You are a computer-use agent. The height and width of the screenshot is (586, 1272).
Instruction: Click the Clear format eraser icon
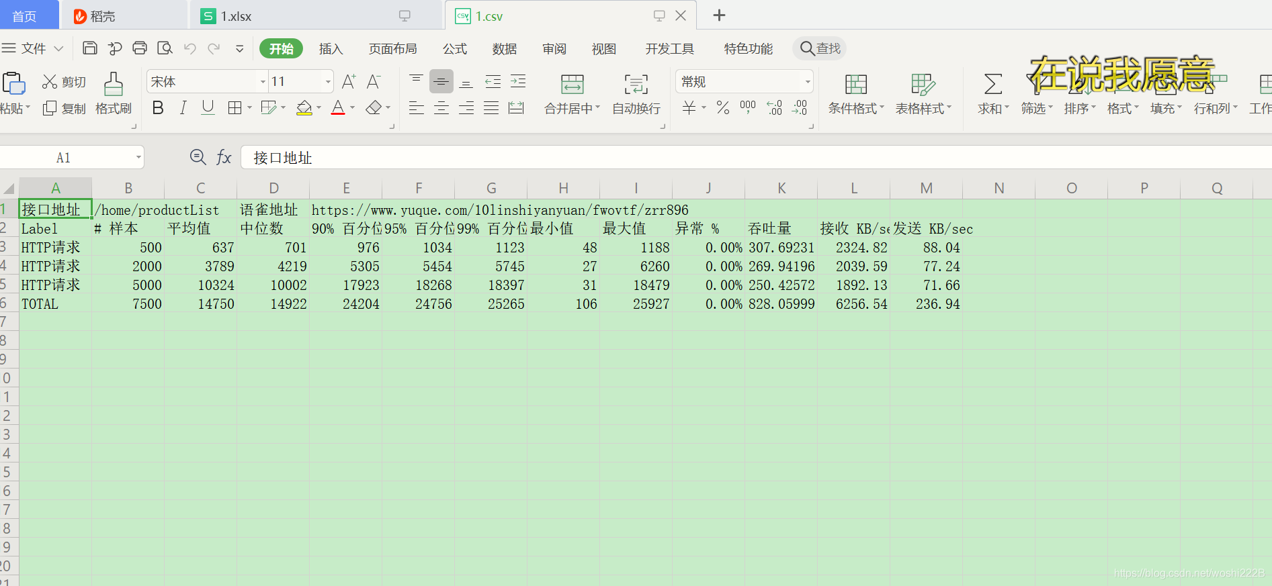tap(374, 107)
